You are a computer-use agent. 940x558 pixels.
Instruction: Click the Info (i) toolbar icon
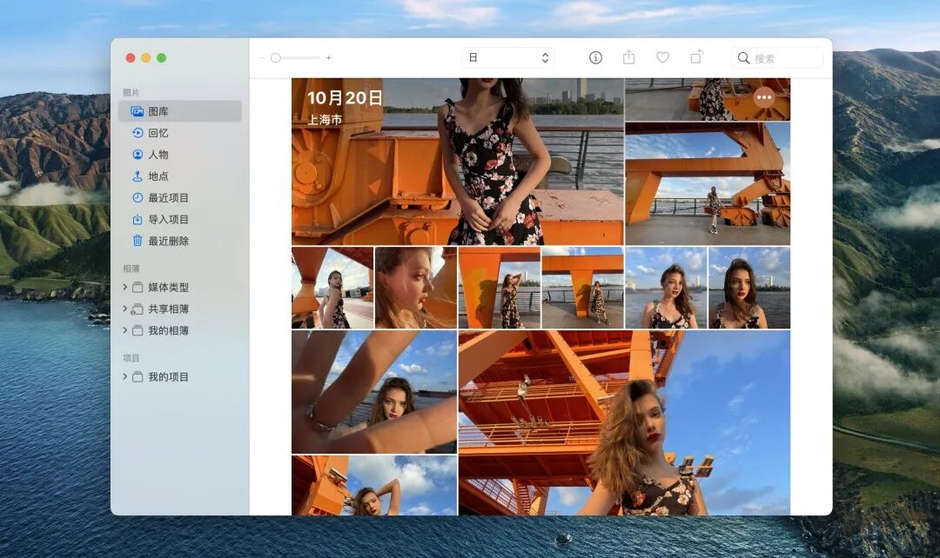click(x=595, y=57)
